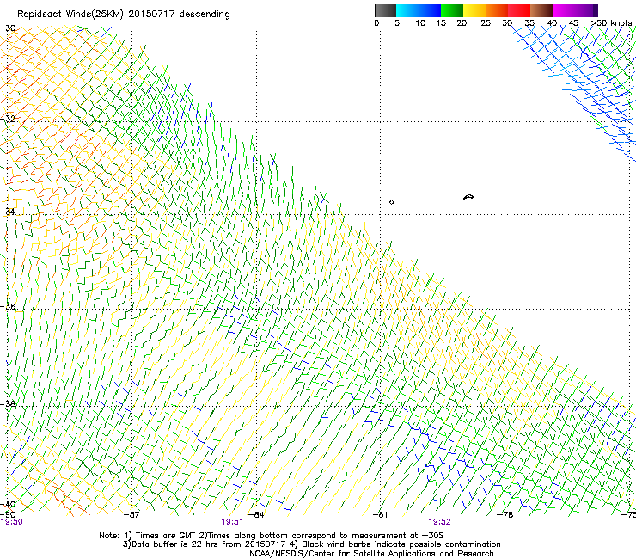Click the '>50 knots' legend label
Screen dimensions: 636x559
click(x=611, y=23)
